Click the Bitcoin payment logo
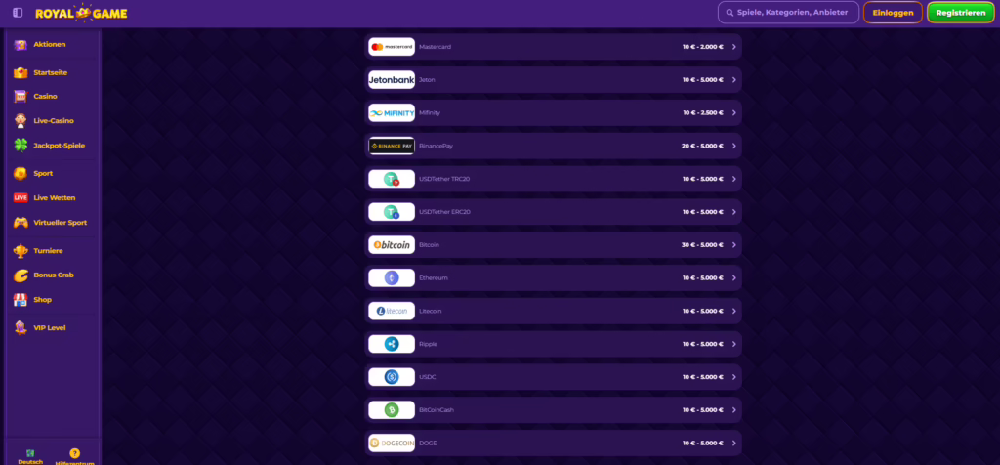Viewport: 1000px width, 465px height. (x=392, y=245)
